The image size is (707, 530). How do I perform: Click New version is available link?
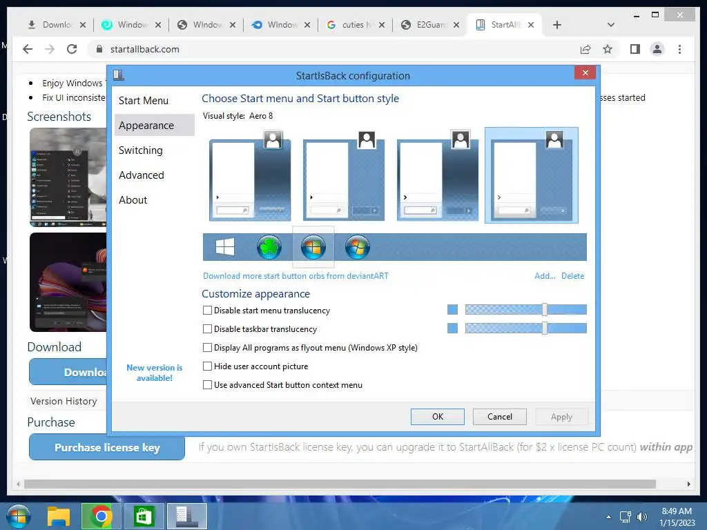pyautogui.click(x=154, y=373)
